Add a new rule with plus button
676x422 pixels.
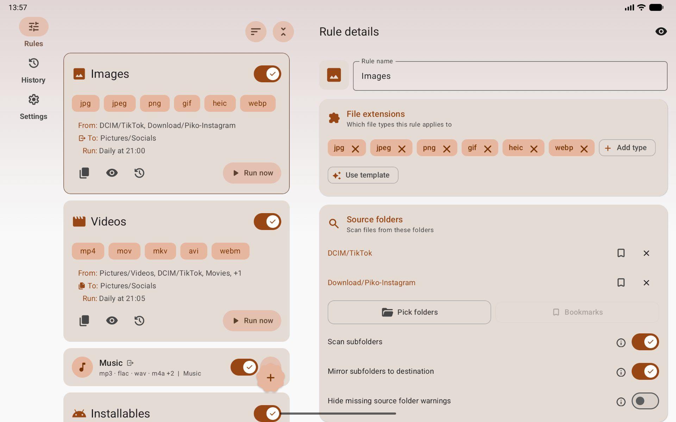pyautogui.click(x=270, y=378)
